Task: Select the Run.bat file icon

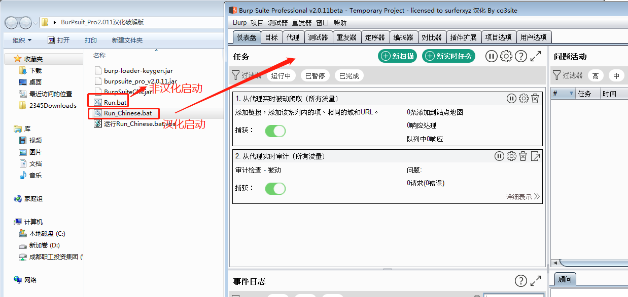Action: [98, 102]
